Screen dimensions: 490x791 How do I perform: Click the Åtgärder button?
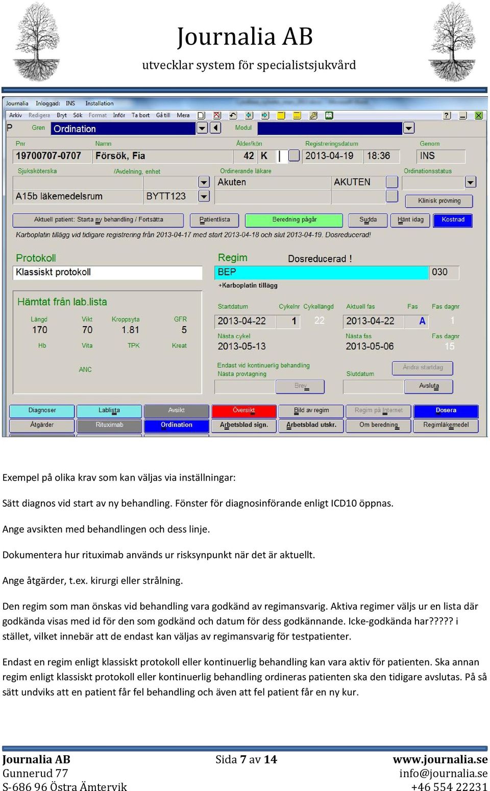42,425
